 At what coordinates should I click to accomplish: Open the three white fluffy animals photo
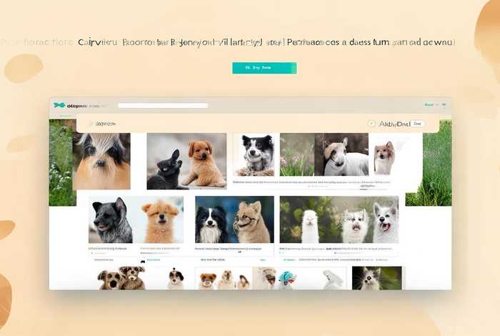[x=339, y=219]
